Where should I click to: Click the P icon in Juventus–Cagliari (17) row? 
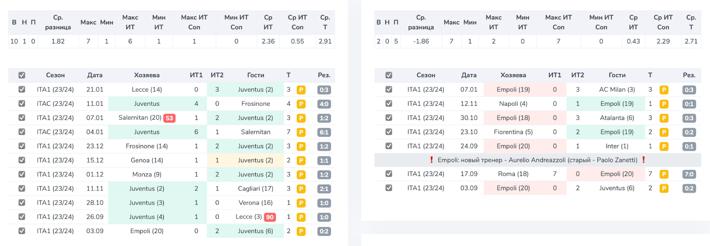[301, 189]
